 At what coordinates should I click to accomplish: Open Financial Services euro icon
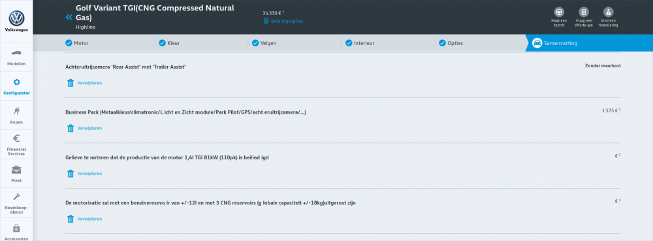tap(17, 138)
